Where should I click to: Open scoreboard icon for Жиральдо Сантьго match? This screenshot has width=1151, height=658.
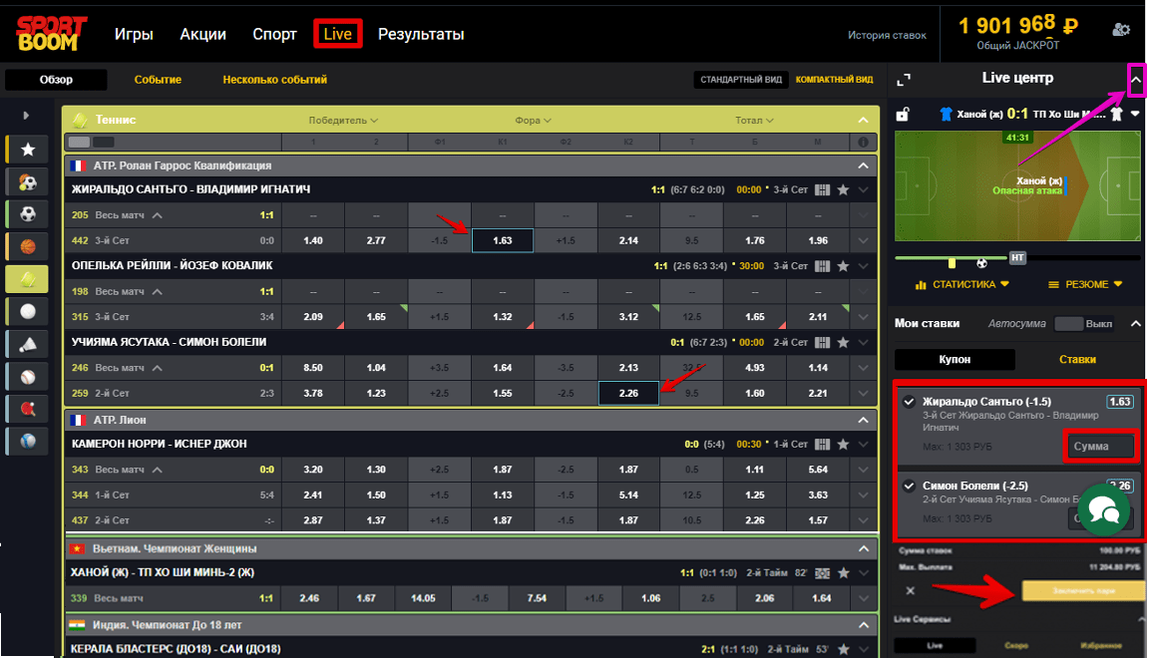pos(822,189)
